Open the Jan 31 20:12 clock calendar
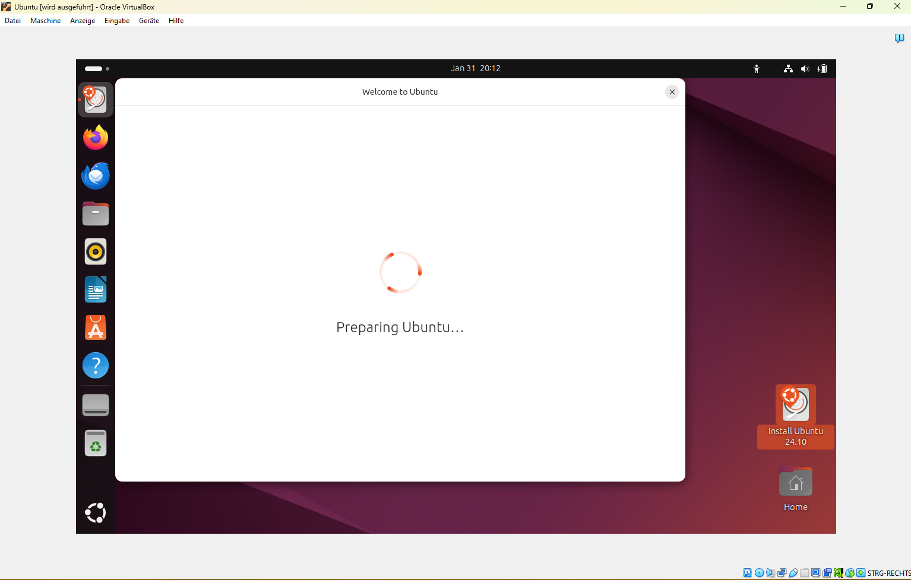 coord(475,69)
